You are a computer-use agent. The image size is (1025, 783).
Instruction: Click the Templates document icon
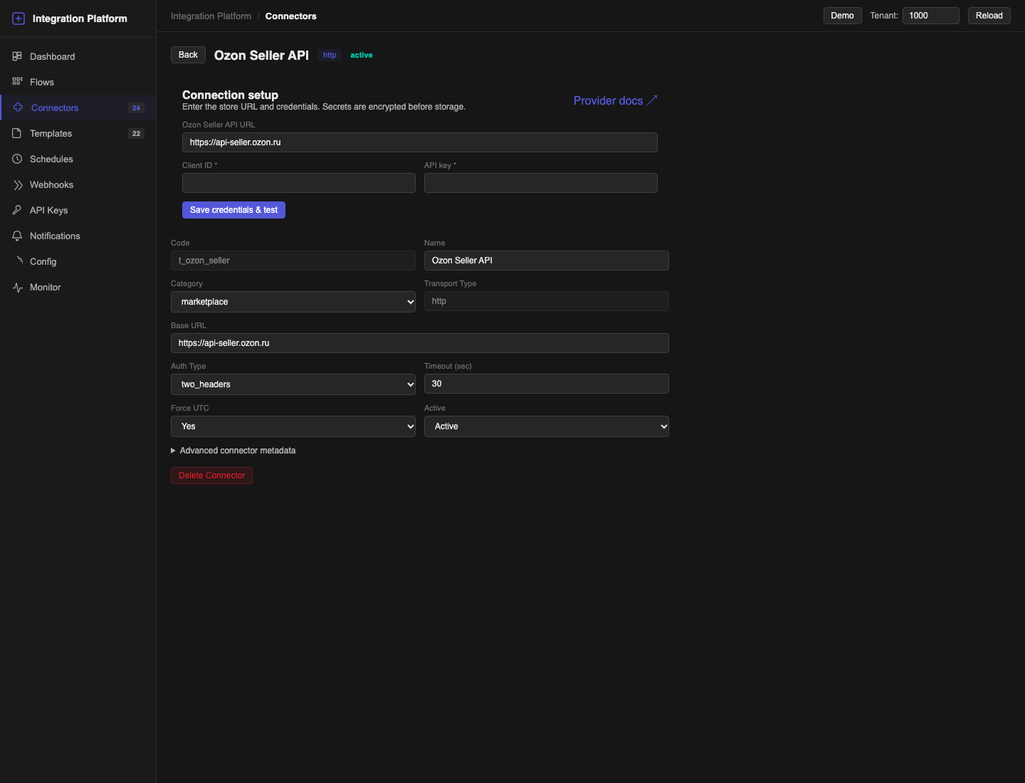pos(17,133)
